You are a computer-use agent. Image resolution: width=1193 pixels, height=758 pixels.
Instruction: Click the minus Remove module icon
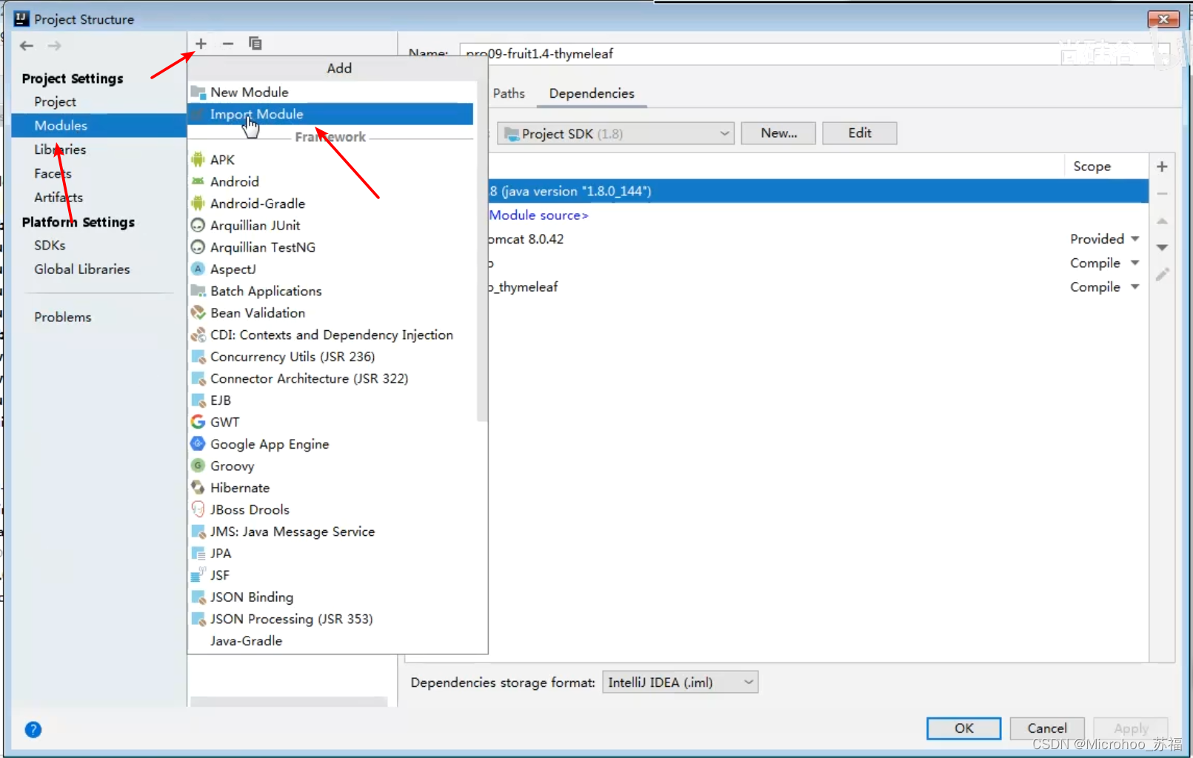(x=228, y=44)
